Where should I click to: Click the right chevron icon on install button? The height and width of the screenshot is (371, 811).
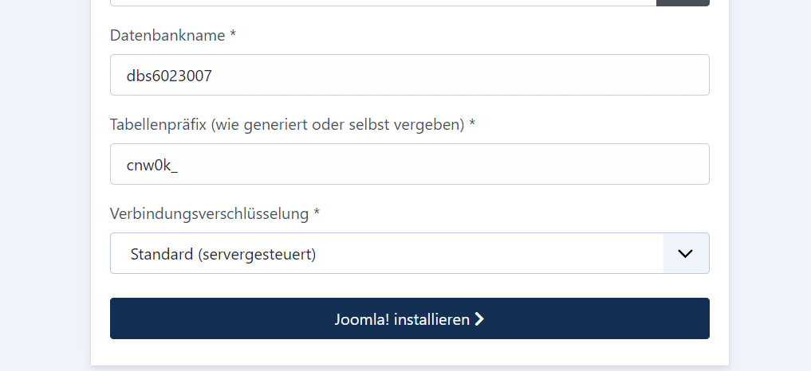(x=479, y=319)
